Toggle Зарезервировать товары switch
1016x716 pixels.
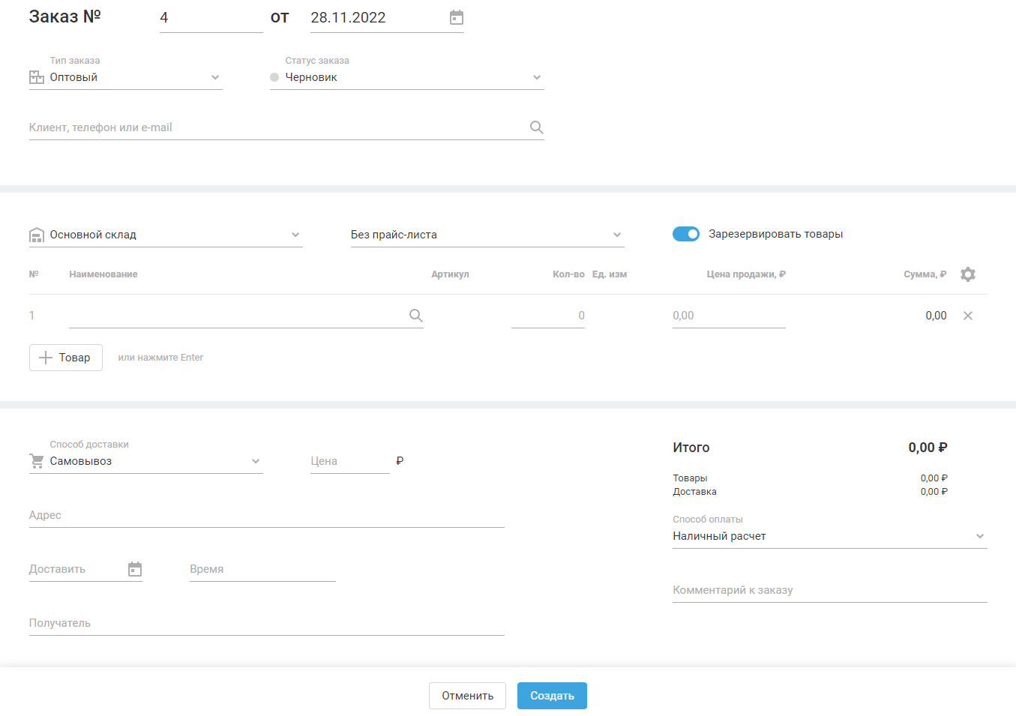pos(686,234)
